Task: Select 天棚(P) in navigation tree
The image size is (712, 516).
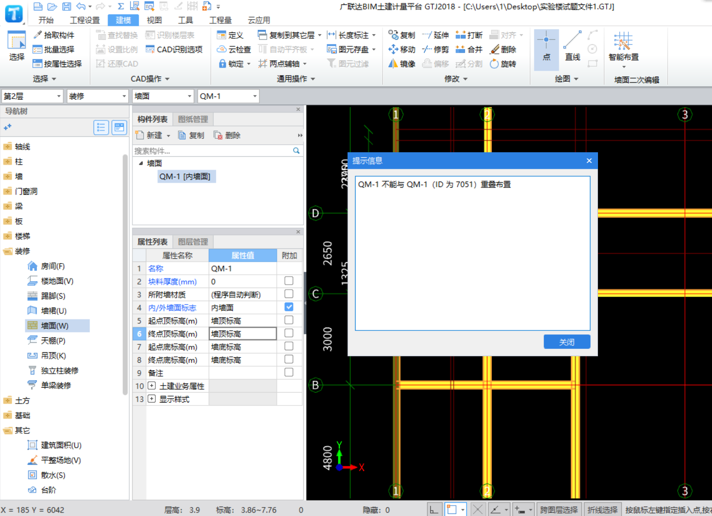Action: click(53, 340)
